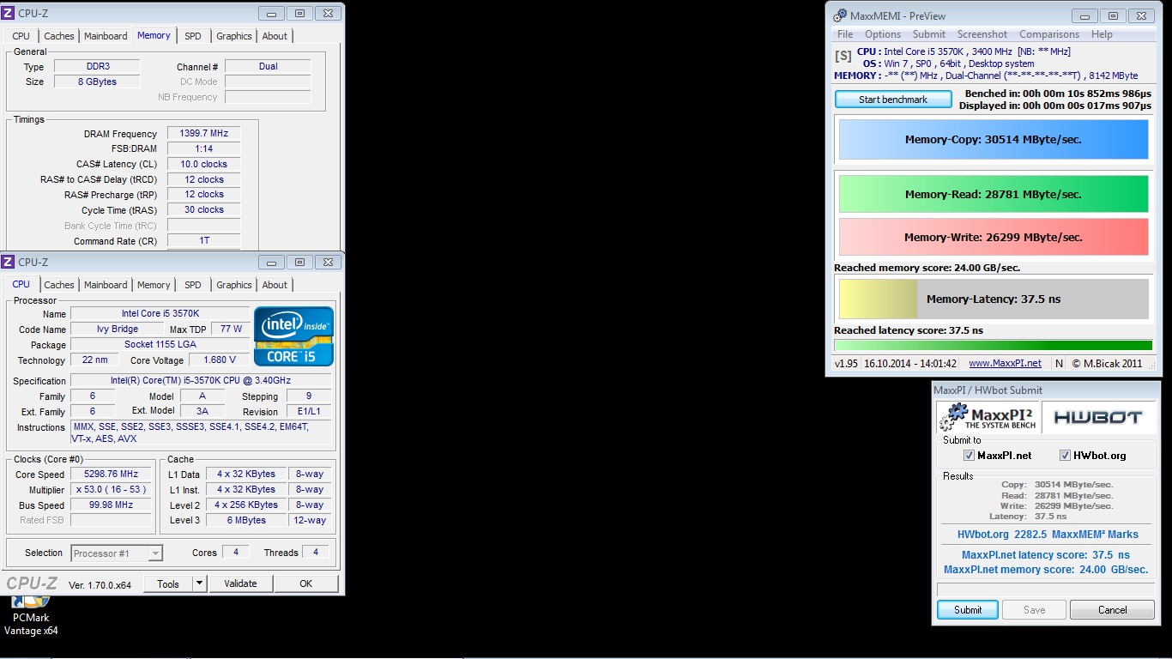Click the Code Name value Ivy Bridge
Screen dimensions: 1172x659
[118, 329]
